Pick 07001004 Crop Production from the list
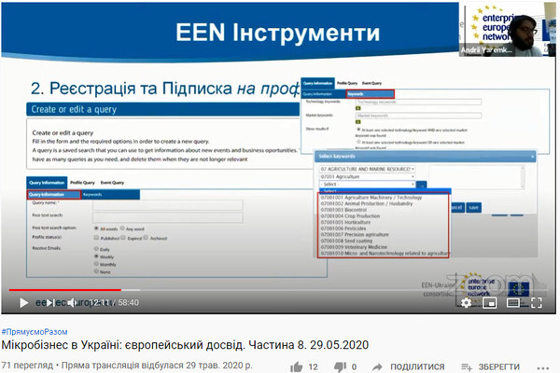The height and width of the screenshot is (373, 560). point(350,216)
